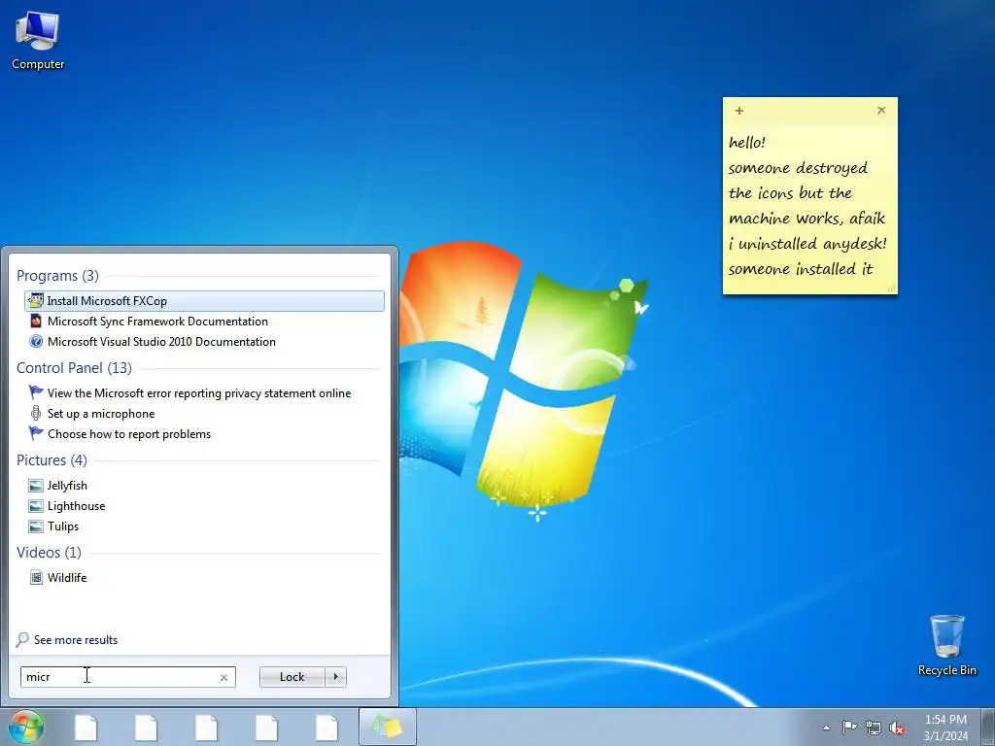
Task: Click the third blank taskbar icon
Action: [x=206, y=728]
